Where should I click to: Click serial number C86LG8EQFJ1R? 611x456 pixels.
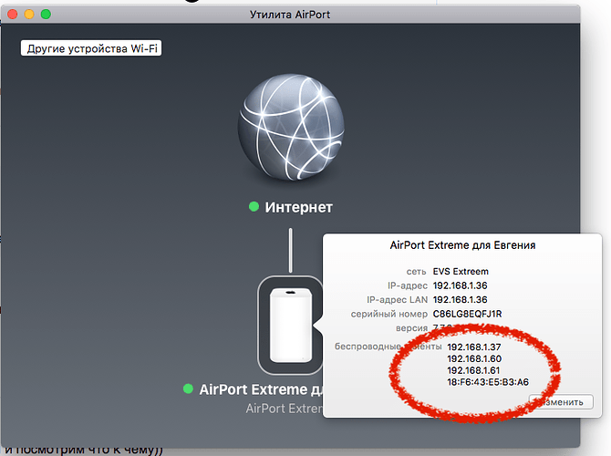click(467, 314)
